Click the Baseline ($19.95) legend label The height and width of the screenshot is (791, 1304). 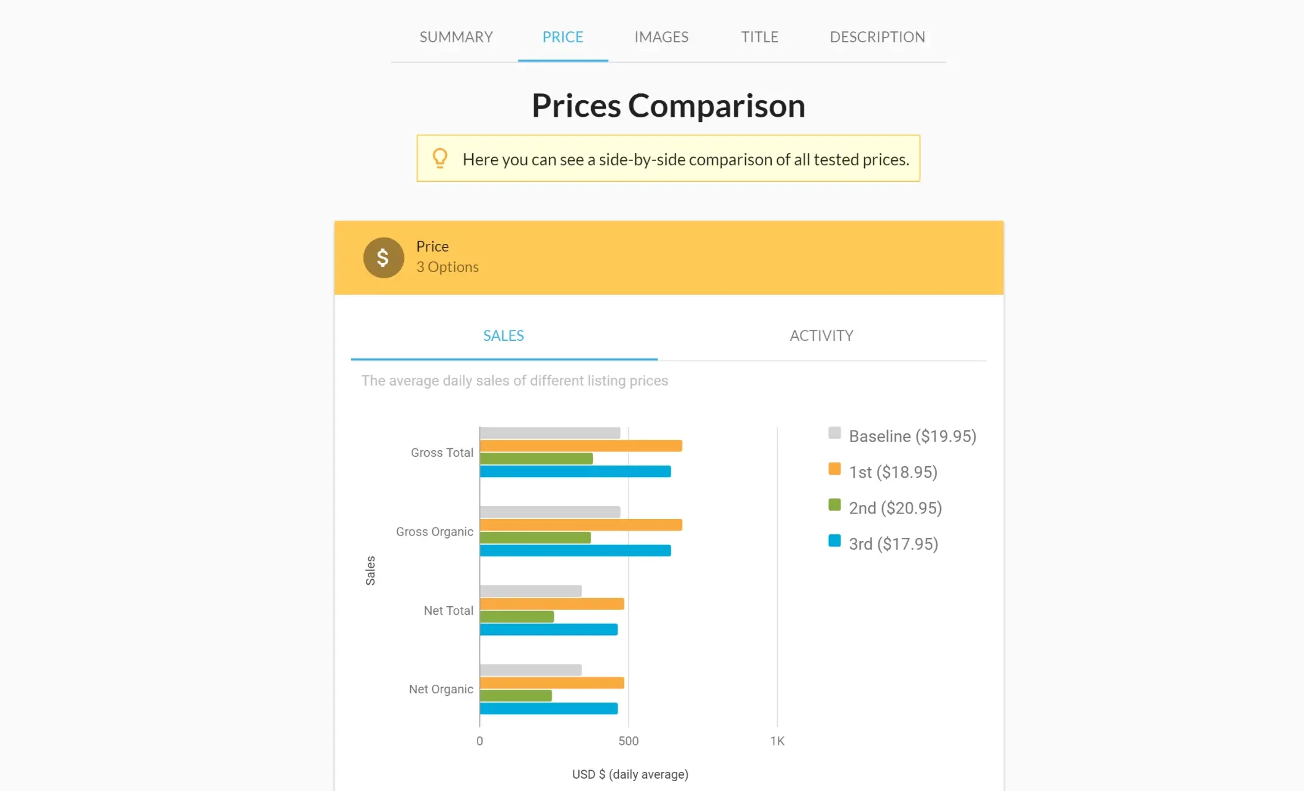pos(912,436)
